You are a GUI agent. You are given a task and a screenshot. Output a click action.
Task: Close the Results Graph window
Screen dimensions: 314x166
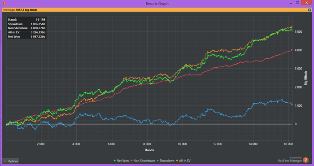point(306,3)
